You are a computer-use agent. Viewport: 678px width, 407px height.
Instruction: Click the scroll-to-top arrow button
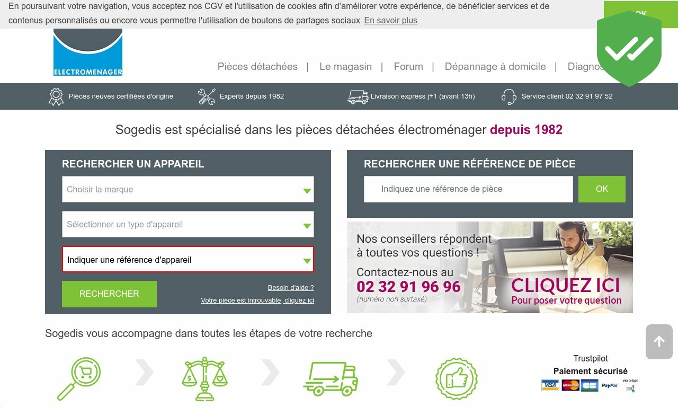pos(659,342)
